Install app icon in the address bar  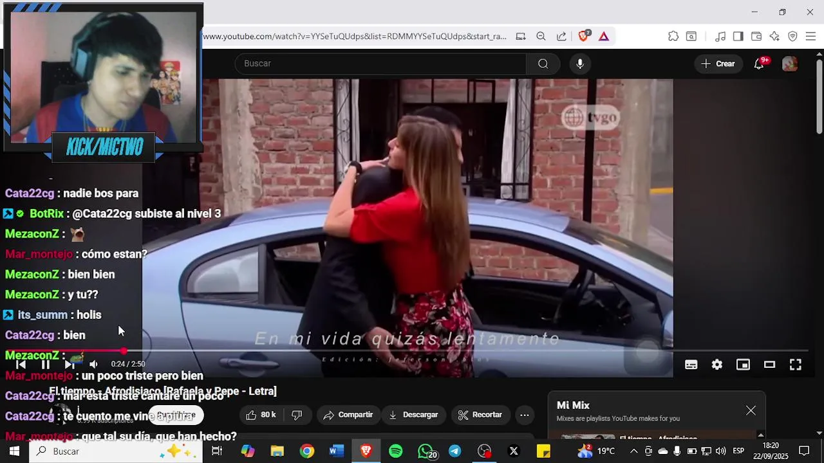[x=521, y=37]
